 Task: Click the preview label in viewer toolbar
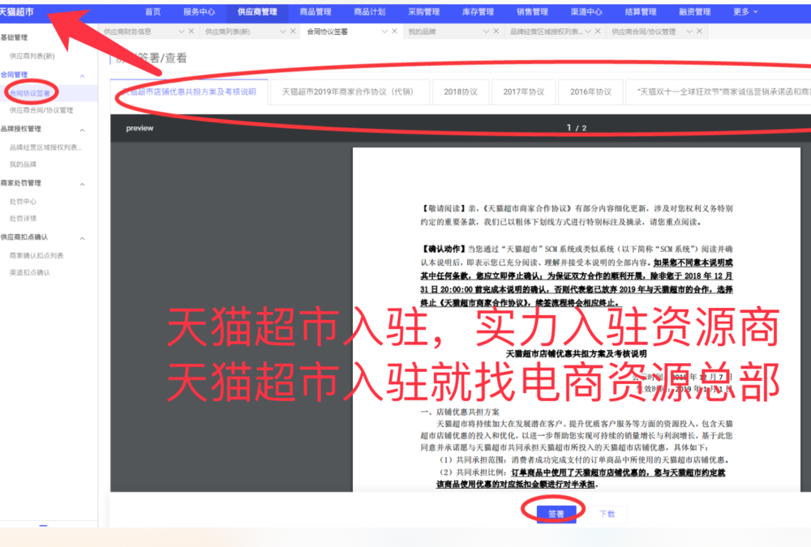(x=139, y=128)
